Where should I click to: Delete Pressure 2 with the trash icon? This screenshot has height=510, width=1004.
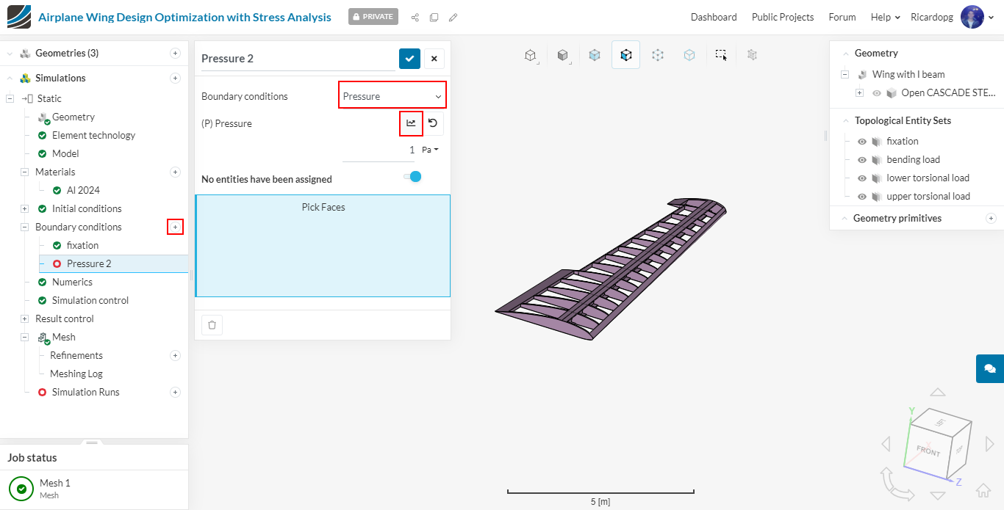coord(212,325)
